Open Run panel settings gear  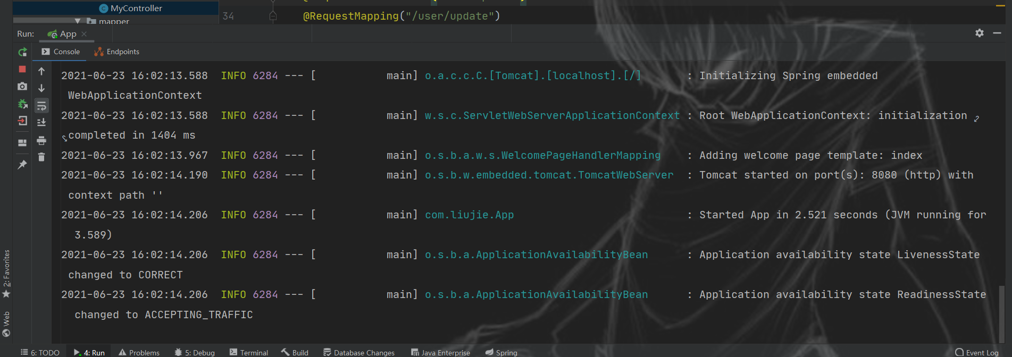point(980,33)
